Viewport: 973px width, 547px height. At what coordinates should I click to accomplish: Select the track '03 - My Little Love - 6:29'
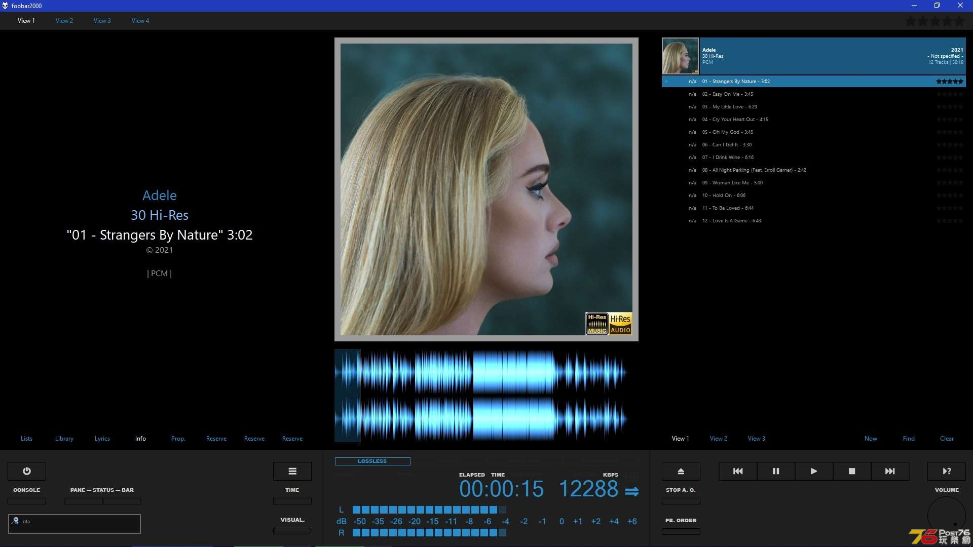(x=813, y=106)
